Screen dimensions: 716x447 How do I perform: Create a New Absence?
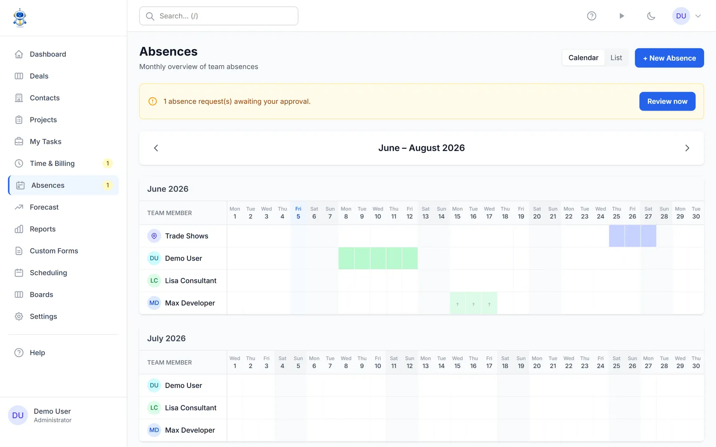point(669,58)
